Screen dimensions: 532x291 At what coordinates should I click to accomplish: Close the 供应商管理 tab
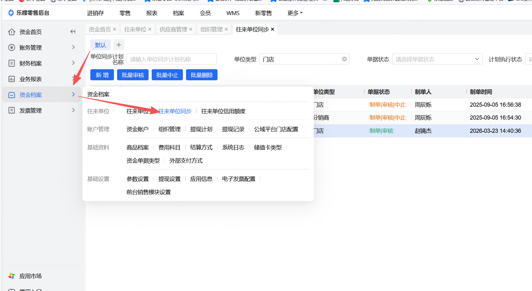pos(191,29)
